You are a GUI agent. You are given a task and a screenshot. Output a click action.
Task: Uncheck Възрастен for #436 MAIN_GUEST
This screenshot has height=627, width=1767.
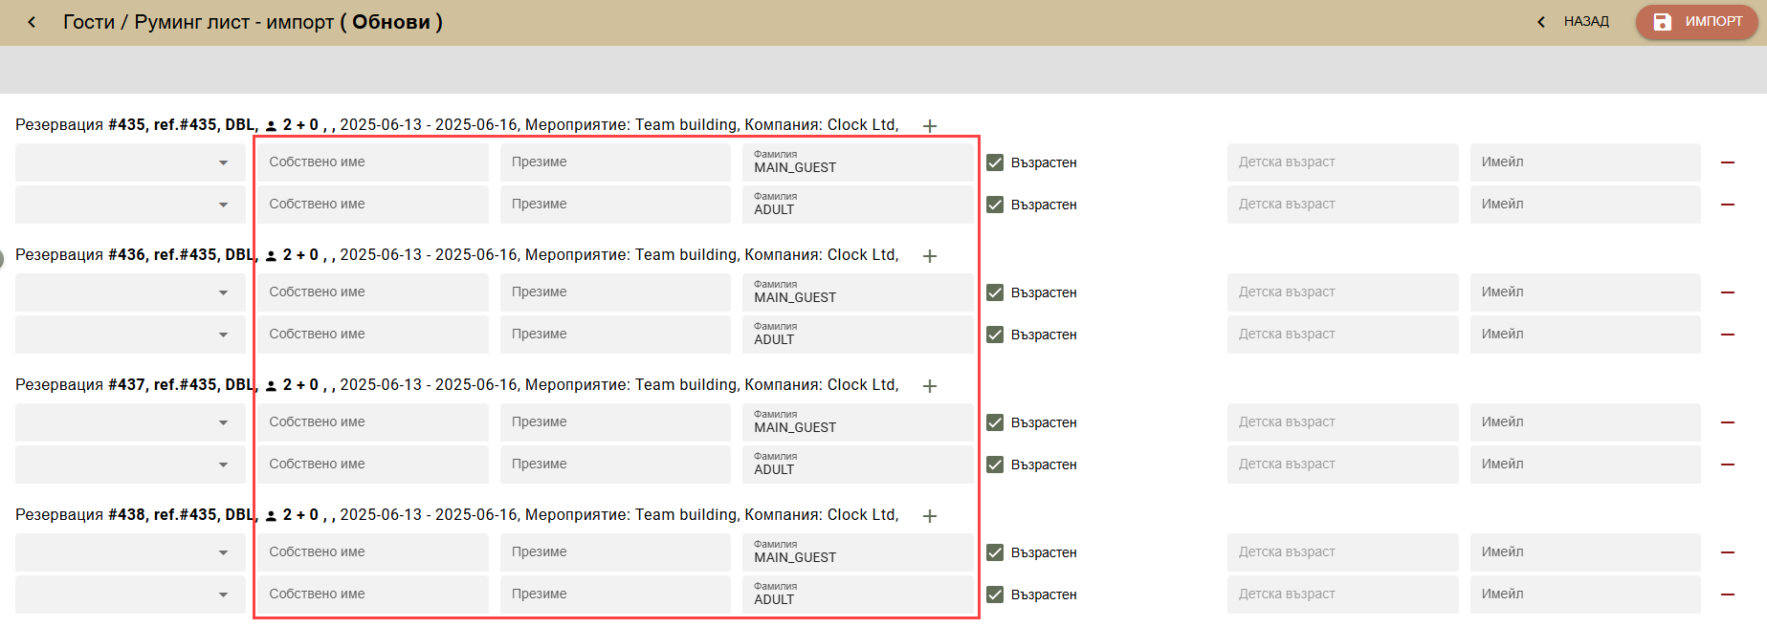[x=995, y=292]
